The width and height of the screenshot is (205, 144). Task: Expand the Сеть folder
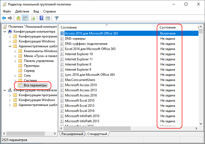tap(15, 76)
